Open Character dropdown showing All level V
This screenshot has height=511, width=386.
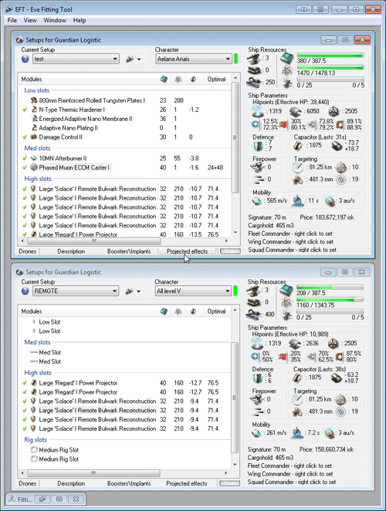[193, 291]
